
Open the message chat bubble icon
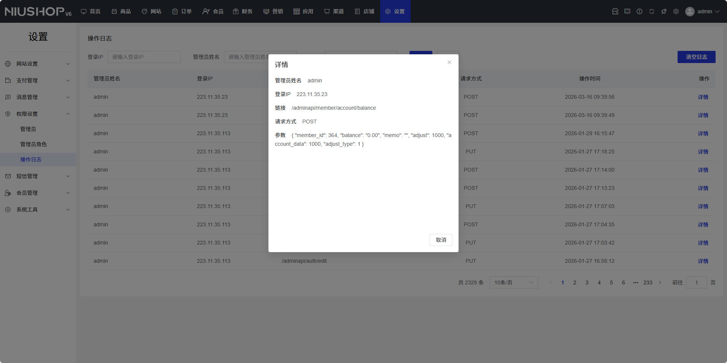pos(627,11)
